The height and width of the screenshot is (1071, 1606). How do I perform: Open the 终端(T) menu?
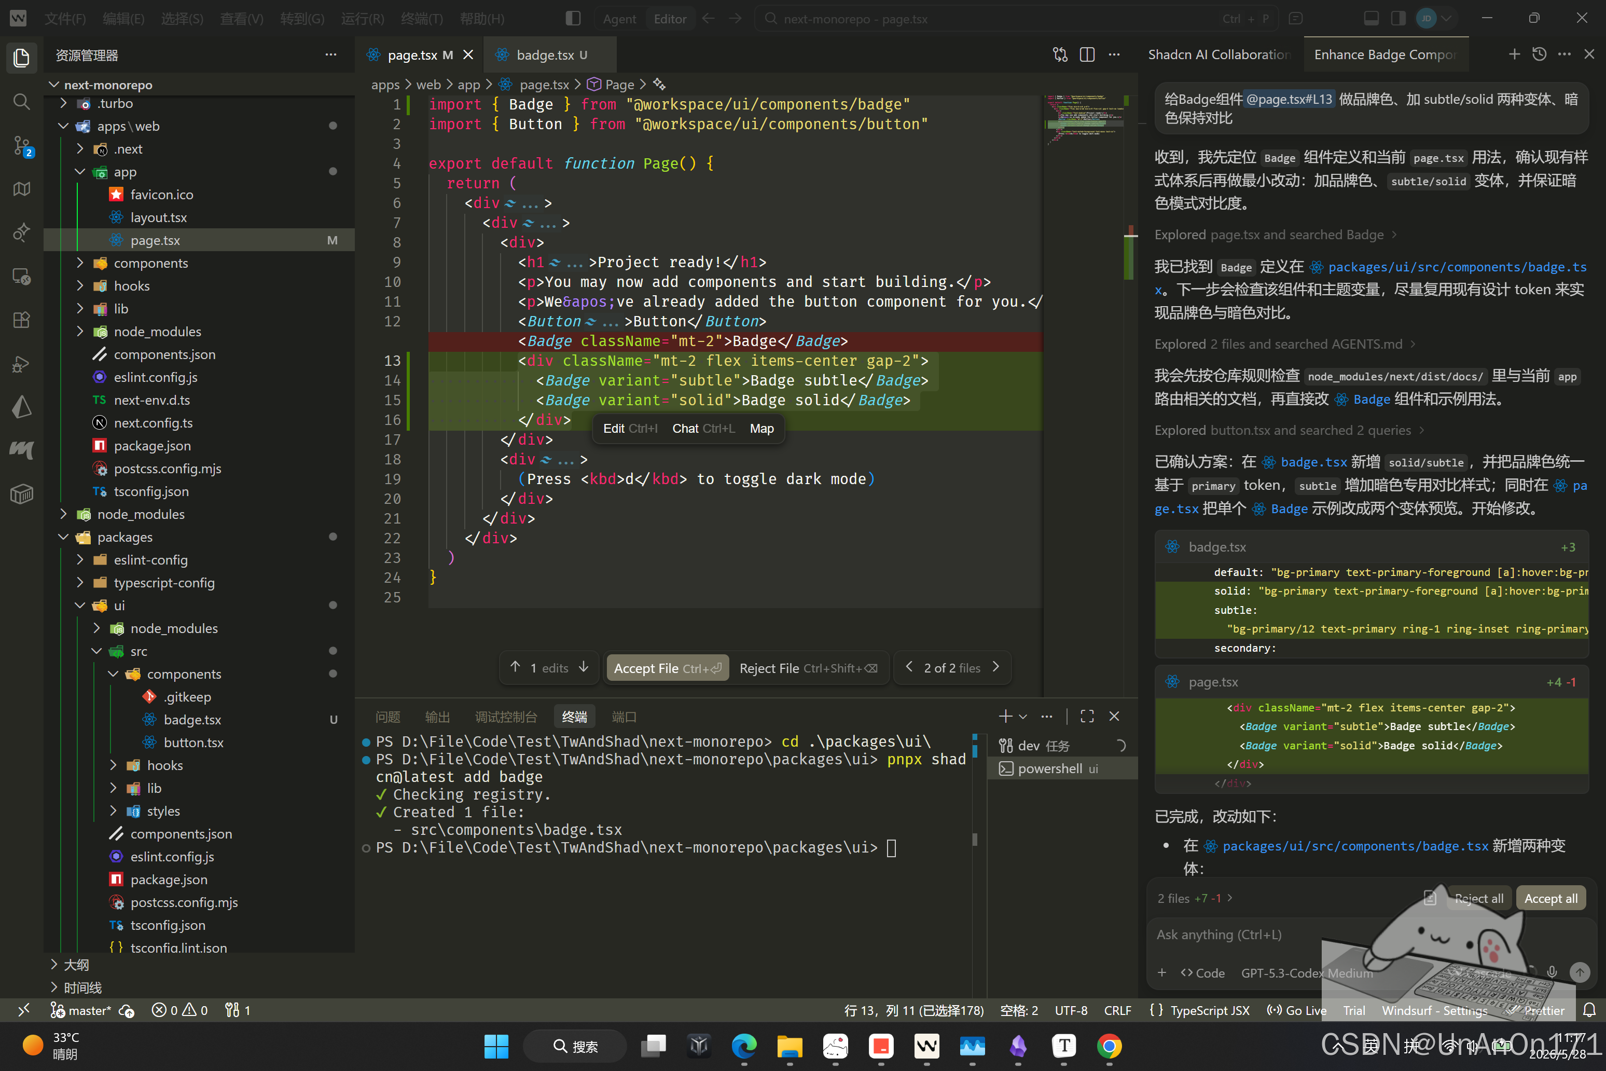421,19
